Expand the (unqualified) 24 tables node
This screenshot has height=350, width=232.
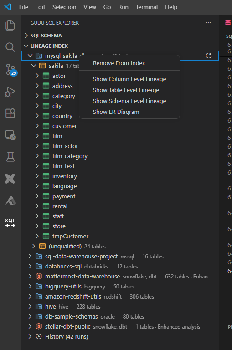(x=33, y=246)
